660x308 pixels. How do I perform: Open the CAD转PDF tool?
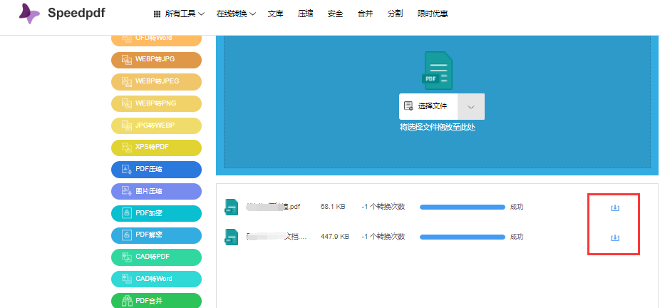(156, 257)
